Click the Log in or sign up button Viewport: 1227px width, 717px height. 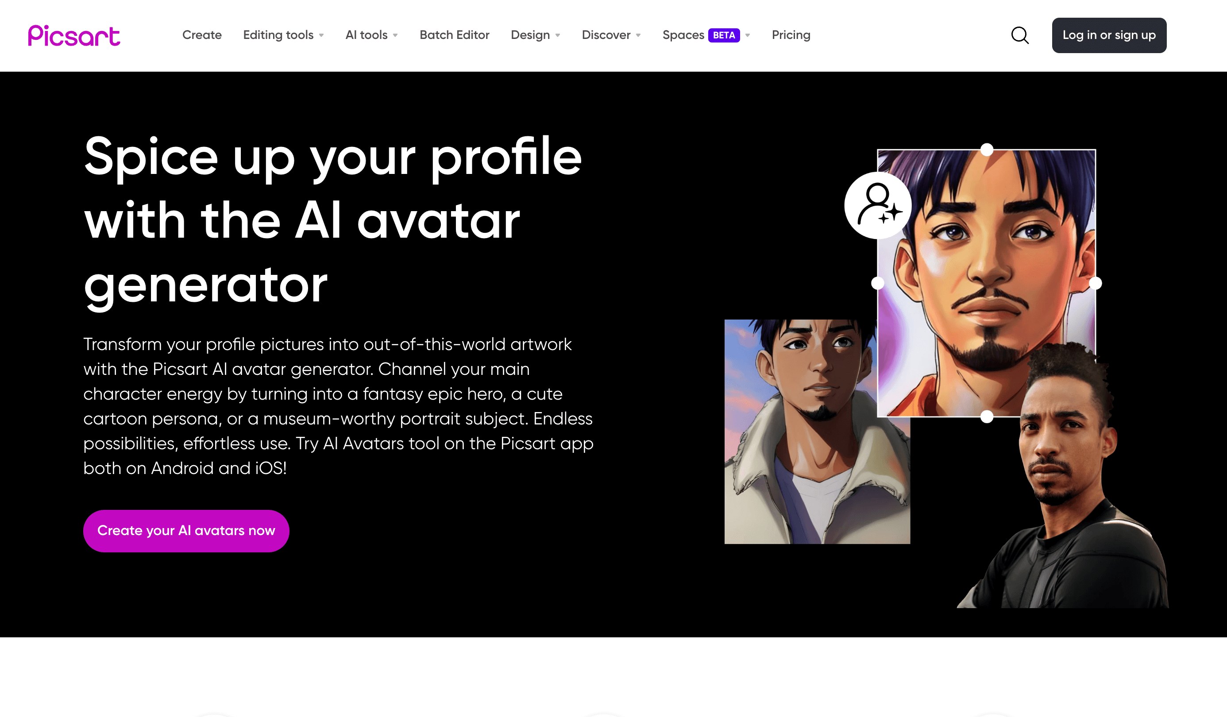pyautogui.click(x=1108, y=35)
